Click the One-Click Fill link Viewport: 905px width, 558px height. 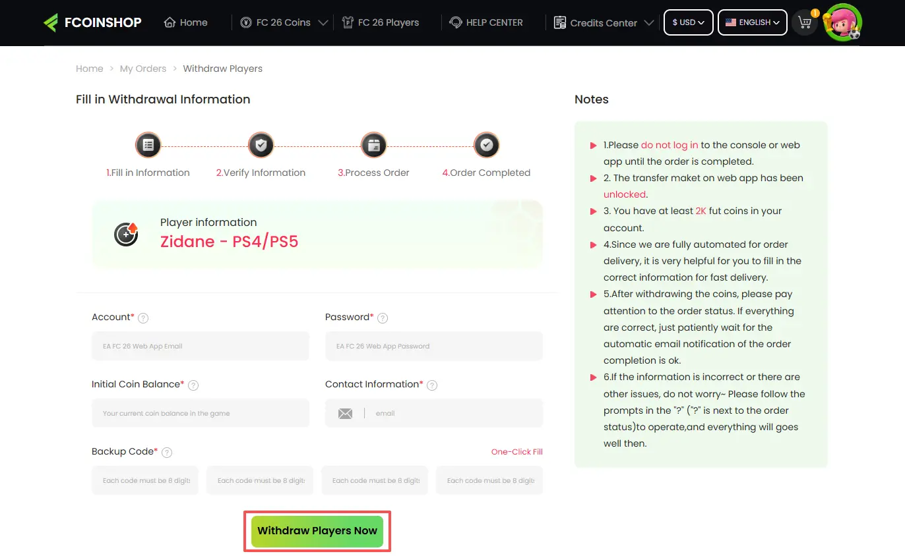pos(516,452)
